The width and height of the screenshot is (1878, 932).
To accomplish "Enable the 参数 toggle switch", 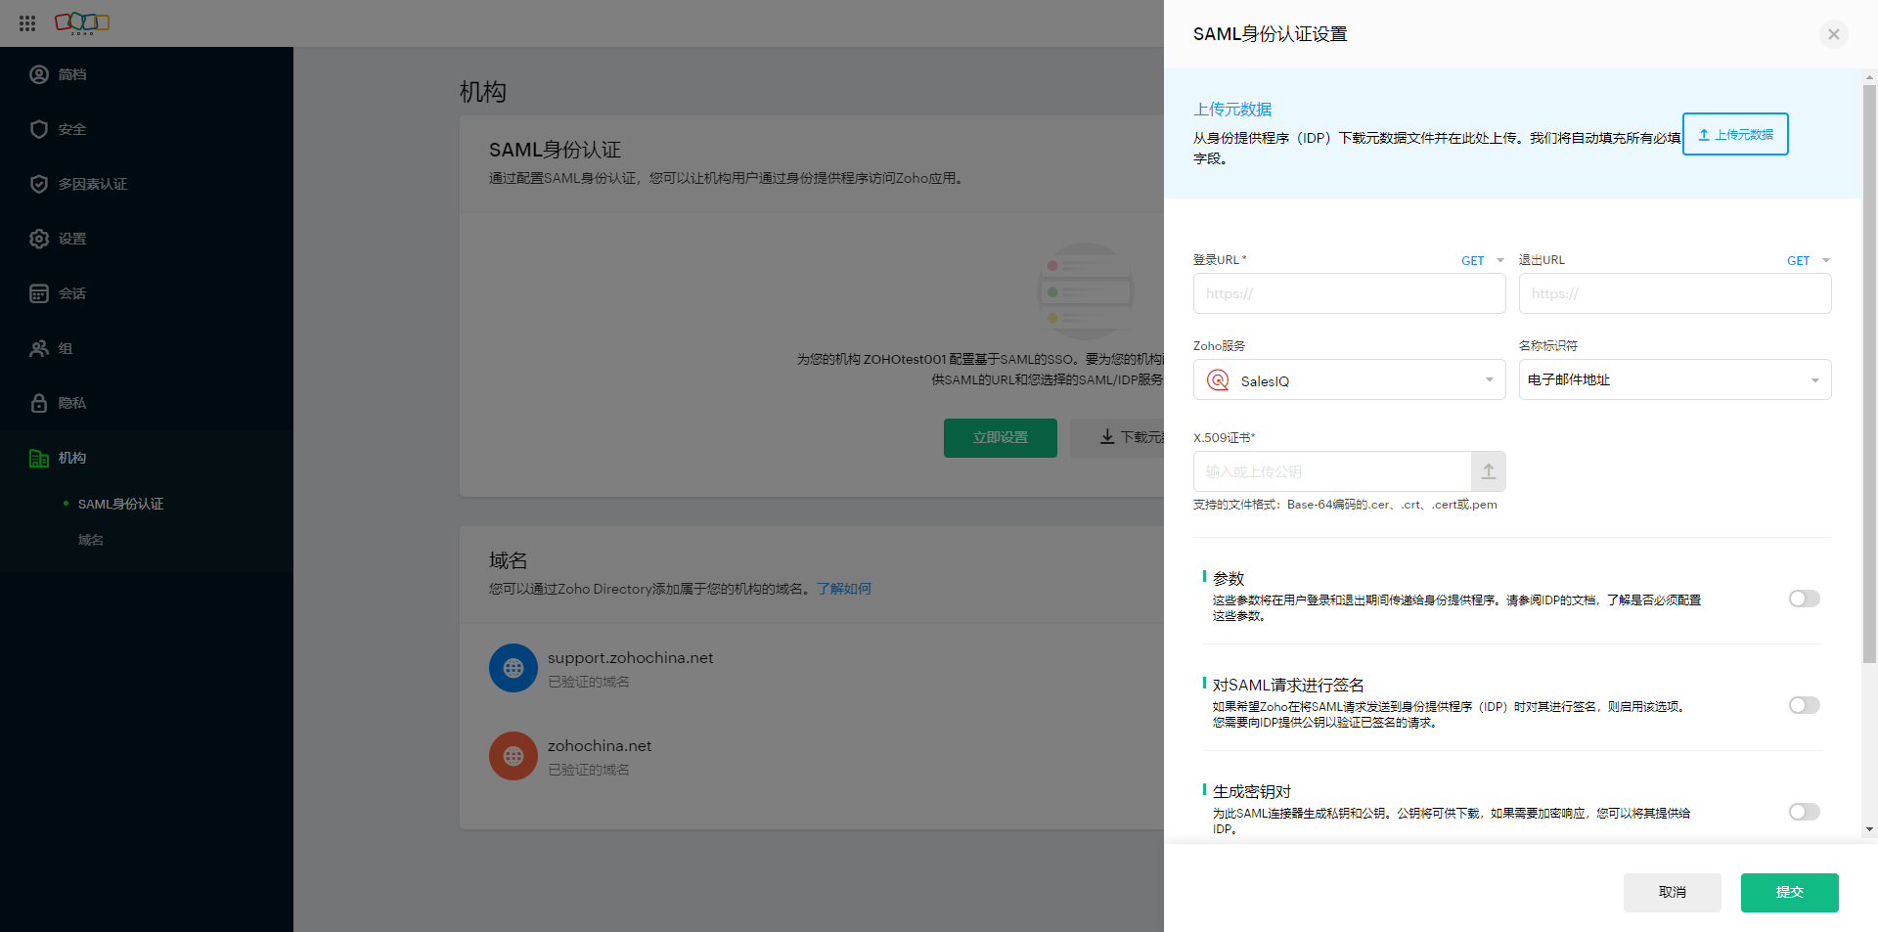I will (x=1804, y=599).
